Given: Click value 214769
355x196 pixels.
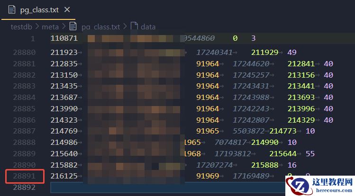Looking at the screenshot, I should [64, 131].
